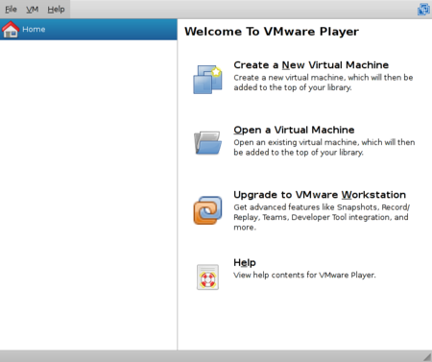Click the VMware Workstation upgrade icon
The height and width of the screenshot is (362, 432).
[207, 210]
